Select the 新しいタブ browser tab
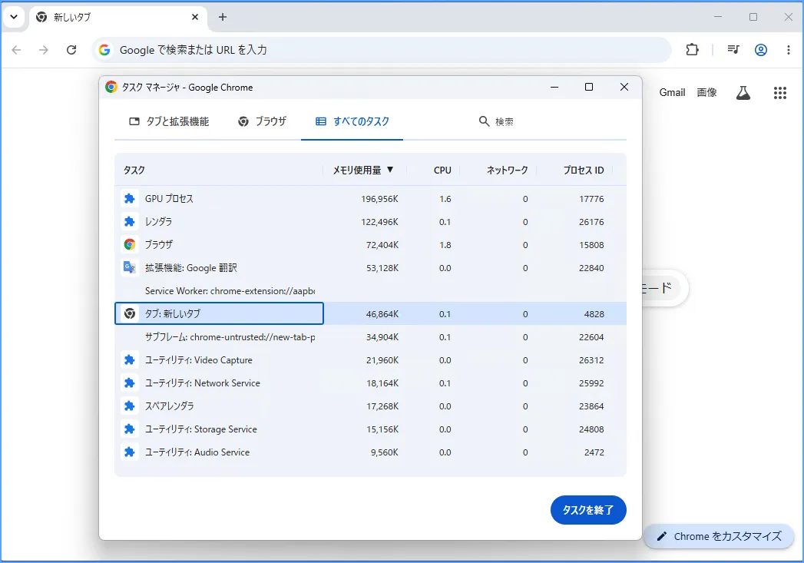The width and height of the screenshot is (804, 563). [118, 17]
